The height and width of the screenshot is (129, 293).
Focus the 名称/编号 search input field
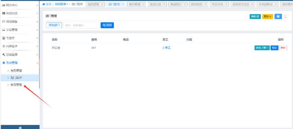pyautogui.click(x=81, y=25)
